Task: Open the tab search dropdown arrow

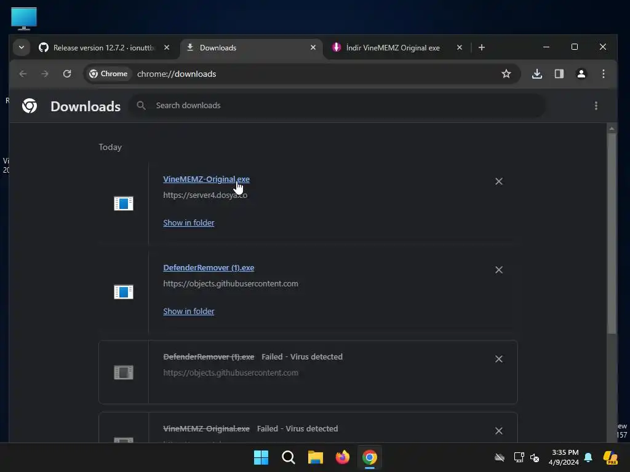Action: click(22, 47)
